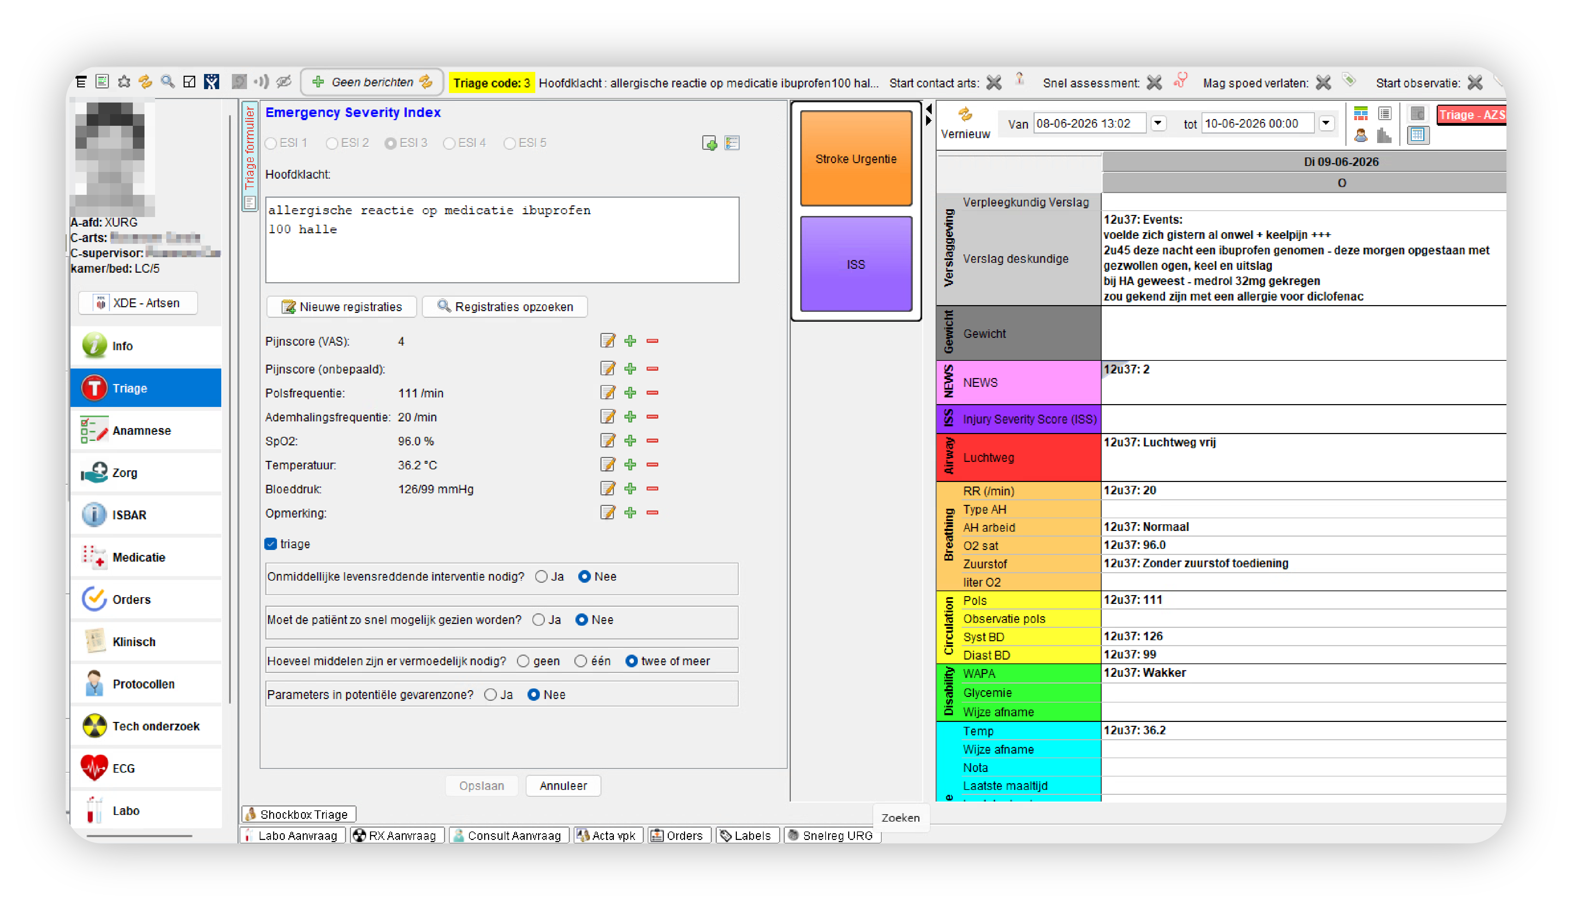Image resolution: width=1572 pixels, height=909 pixels.
Task: Select the ESI 4 radio button
Action: (449, 143)
